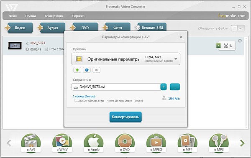251x158 pixels.
Task: Open the scissors cut tool for MVI_5073
Action: pos(226,46)
